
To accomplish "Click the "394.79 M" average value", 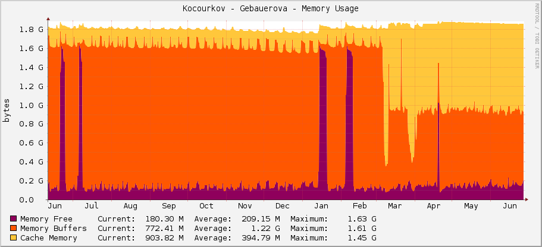I will 261,238.
